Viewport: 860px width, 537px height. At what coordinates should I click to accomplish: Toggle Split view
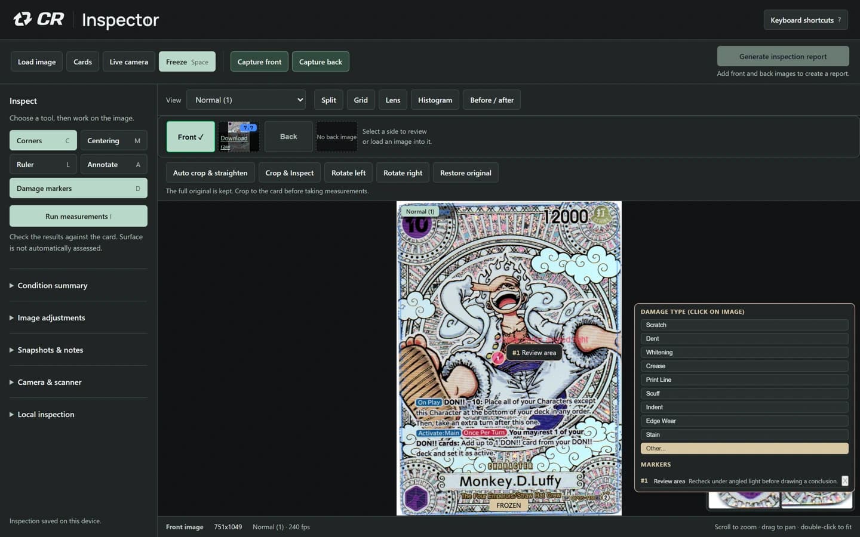[328, 100]
